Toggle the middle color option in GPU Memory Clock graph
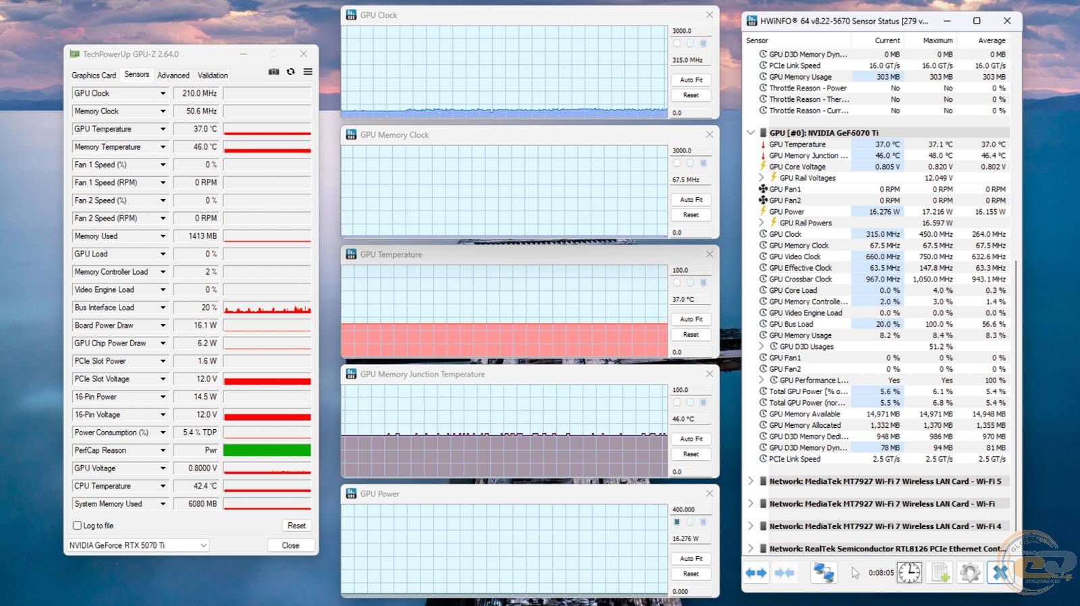This screenshot has height=606, width=1080. 690,163
